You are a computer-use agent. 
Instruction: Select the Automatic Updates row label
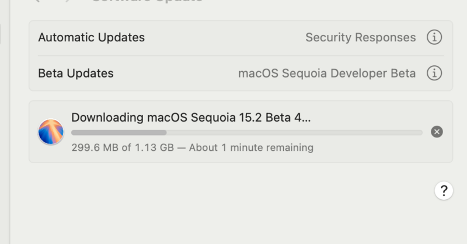click(91, 38)
